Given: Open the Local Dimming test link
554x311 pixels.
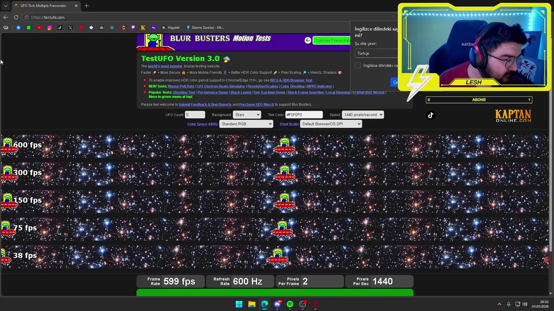Looking at the screenshot, I should [x=338, y=92].
